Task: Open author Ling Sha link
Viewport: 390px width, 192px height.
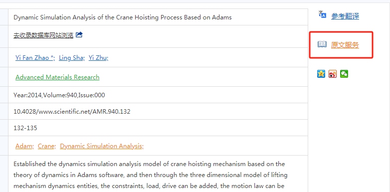Action: (x=72, y=58)
